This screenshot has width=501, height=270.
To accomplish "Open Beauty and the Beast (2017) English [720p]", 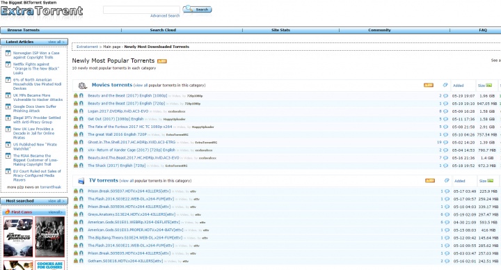I will 127,103.
